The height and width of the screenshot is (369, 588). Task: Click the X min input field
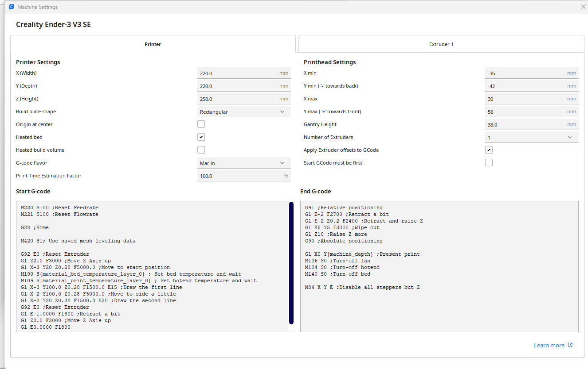[532, 73]
